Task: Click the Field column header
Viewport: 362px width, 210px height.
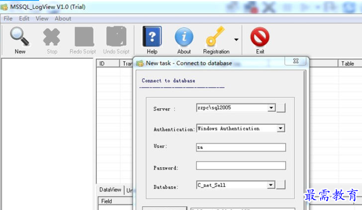Action: 115,201
